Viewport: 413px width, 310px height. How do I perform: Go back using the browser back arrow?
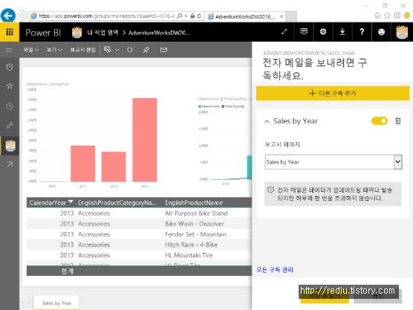pos(8,16)
